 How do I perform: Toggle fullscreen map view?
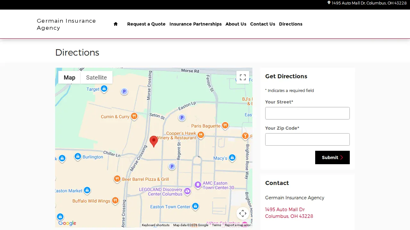pos(243,77)
